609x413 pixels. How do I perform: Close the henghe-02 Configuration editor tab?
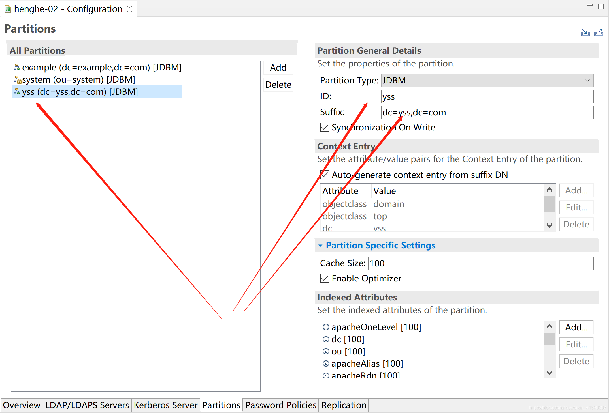(130, 9)
